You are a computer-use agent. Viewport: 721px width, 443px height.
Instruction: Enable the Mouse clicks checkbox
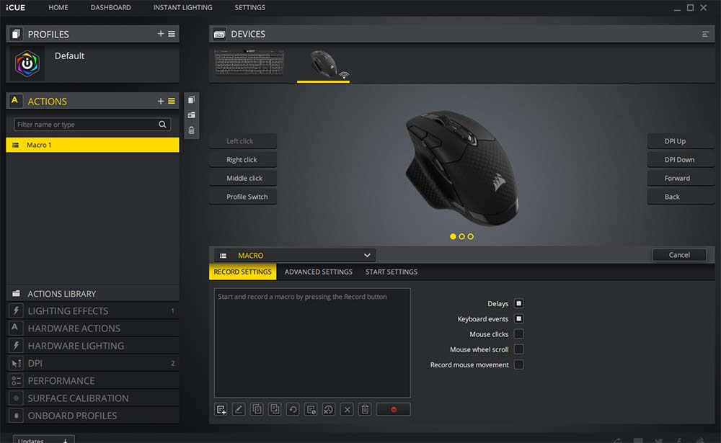point(518,334)
